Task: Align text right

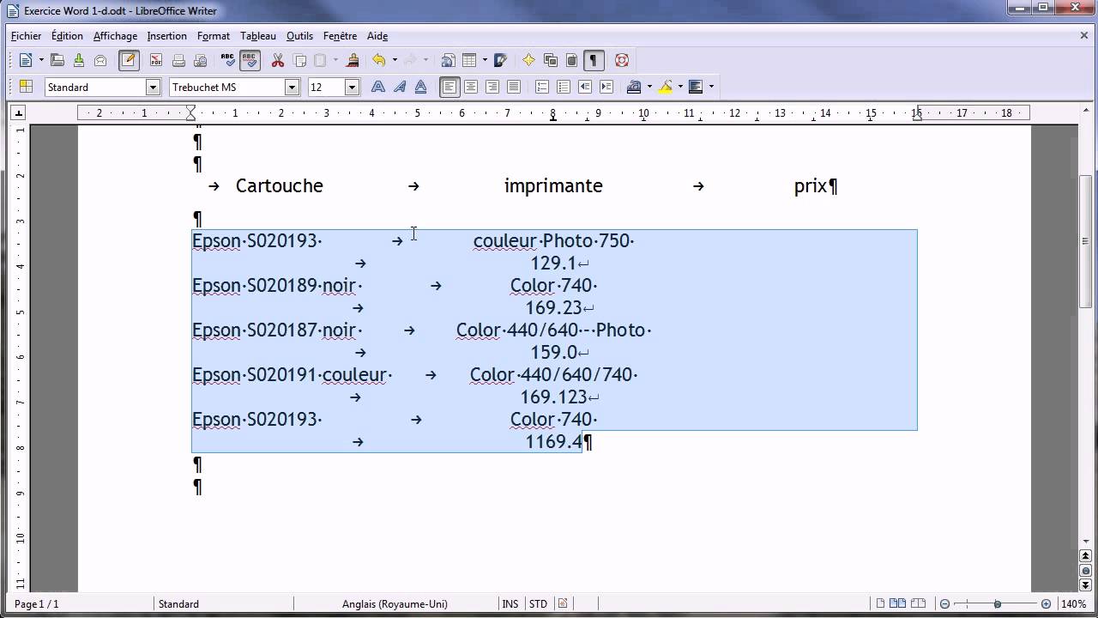Action: (x=492, y=87)
